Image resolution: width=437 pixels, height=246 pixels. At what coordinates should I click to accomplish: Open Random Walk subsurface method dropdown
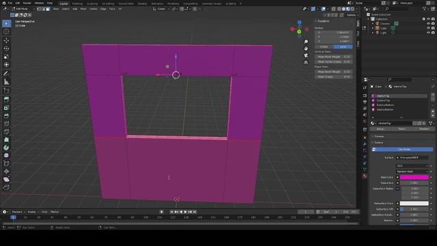pos(412,172)
